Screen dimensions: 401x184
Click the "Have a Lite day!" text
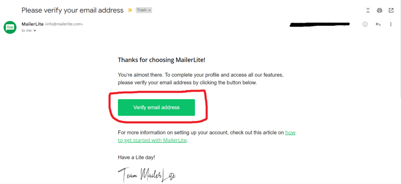pos(136,157)
